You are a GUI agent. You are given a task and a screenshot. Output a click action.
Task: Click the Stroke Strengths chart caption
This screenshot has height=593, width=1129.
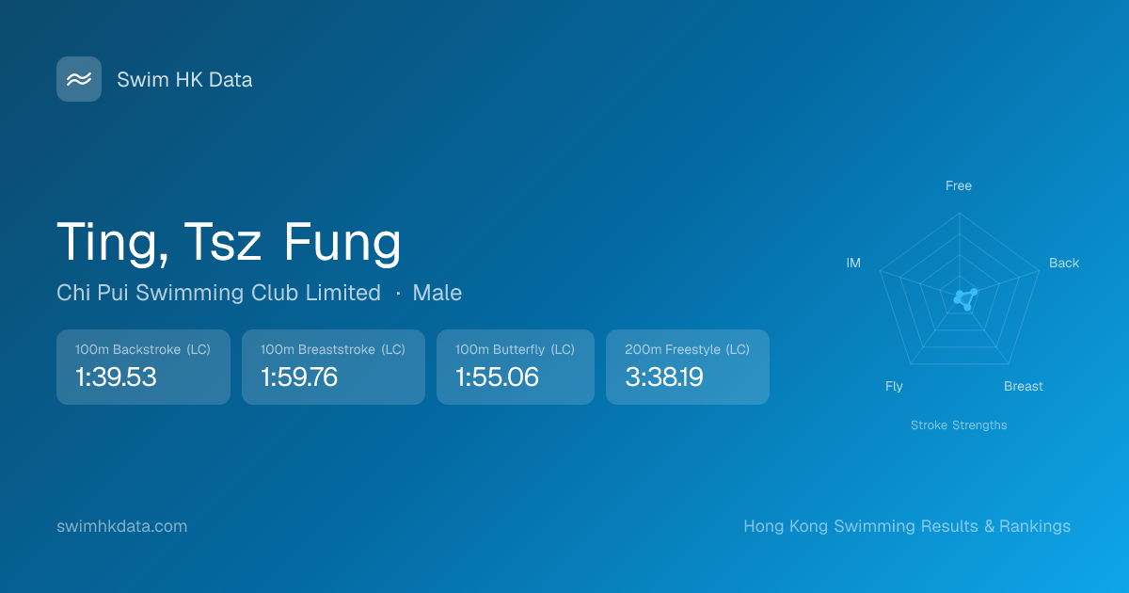[958, 425]
